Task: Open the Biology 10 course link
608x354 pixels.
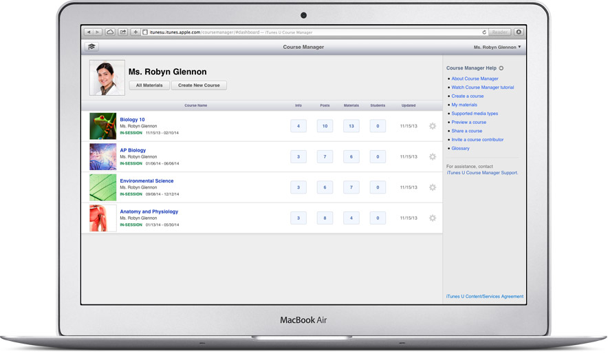Action: [x=132, y=120]
